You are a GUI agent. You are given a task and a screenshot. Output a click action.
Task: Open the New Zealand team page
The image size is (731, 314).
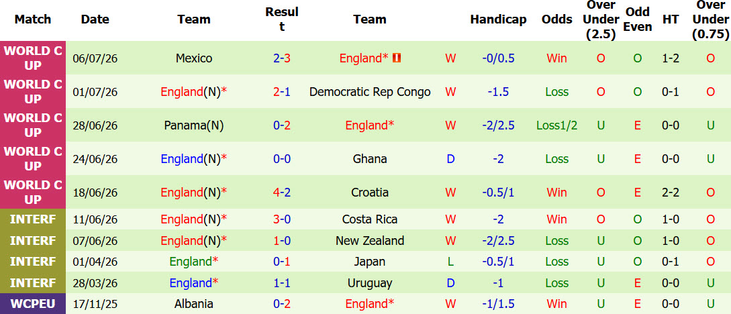(x=370, y=240)
